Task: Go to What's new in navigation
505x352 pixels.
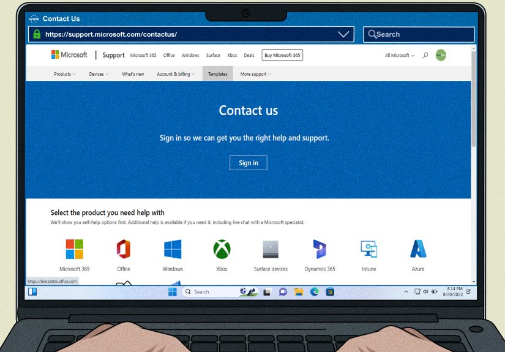Action: coord(133,74)
